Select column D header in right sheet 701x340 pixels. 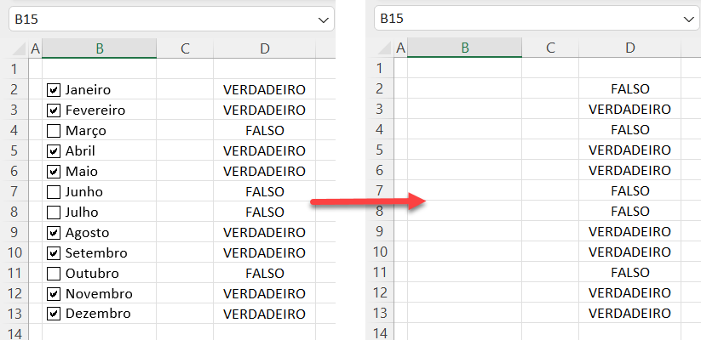click(x=629, y=49)
